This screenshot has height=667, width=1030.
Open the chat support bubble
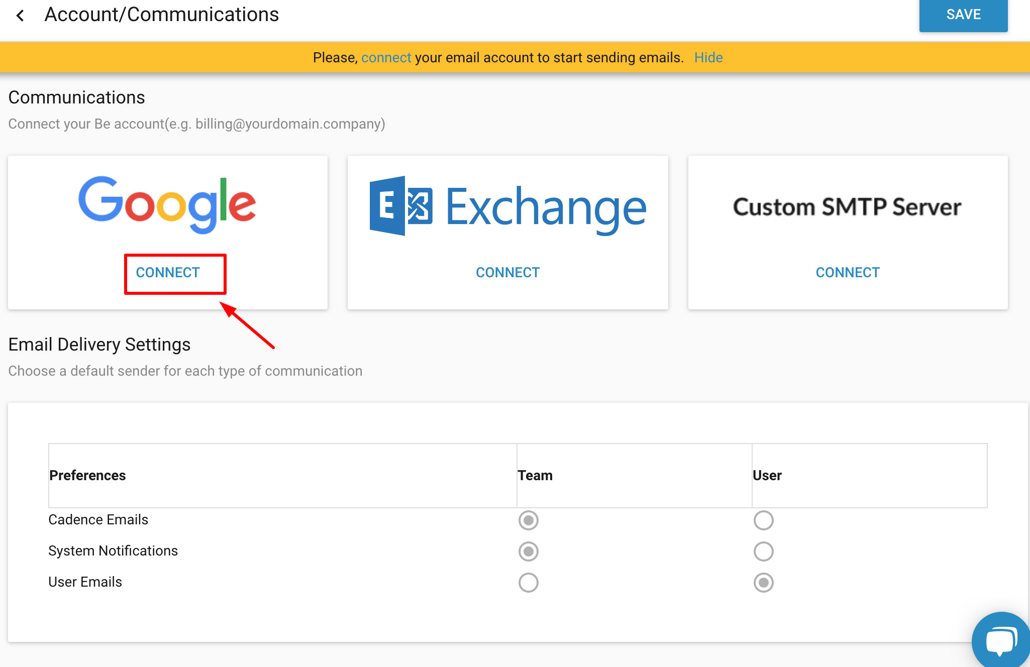1001,641
